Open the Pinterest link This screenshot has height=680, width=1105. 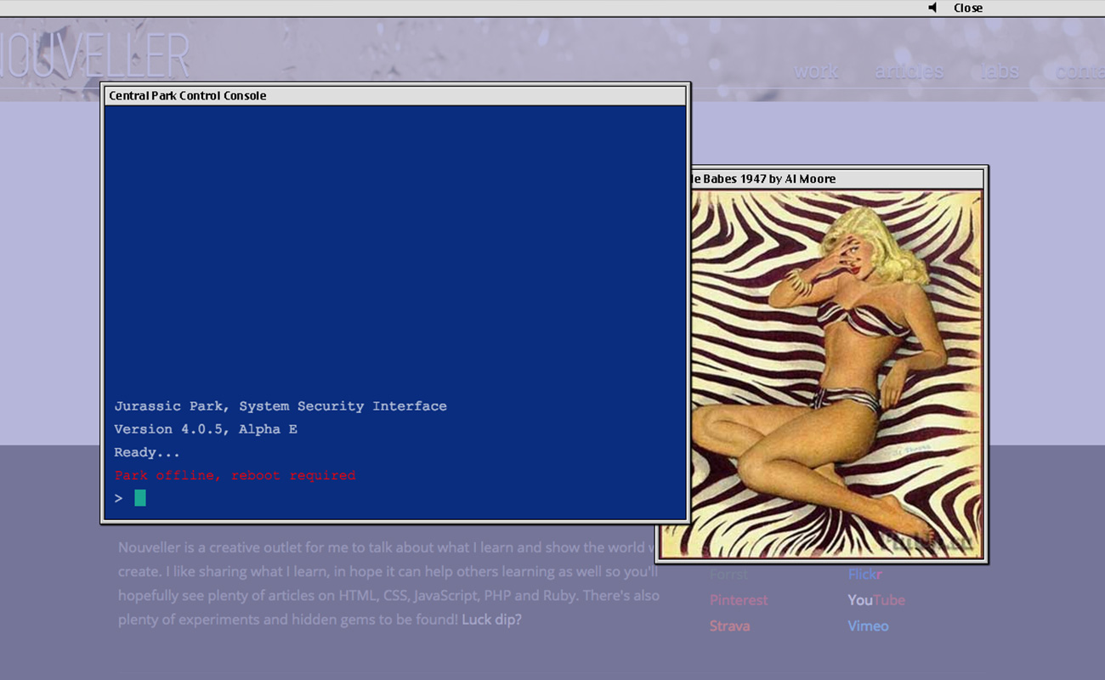tap(739, 600)
